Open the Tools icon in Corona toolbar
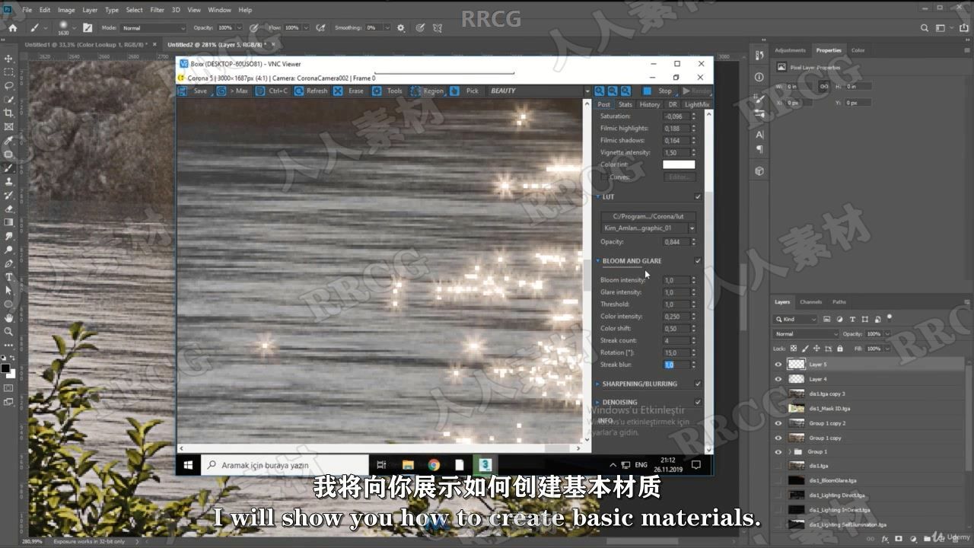The image size is (974, 548). 377,91
